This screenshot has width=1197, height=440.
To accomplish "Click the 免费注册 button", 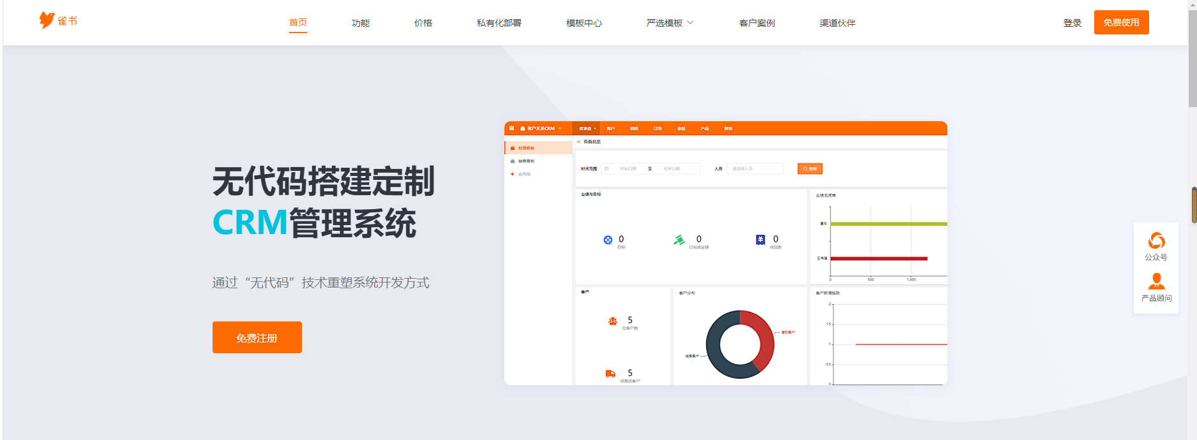I will [257, 337].
